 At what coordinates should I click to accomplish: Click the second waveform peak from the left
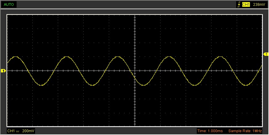click(x=67, y=57)
